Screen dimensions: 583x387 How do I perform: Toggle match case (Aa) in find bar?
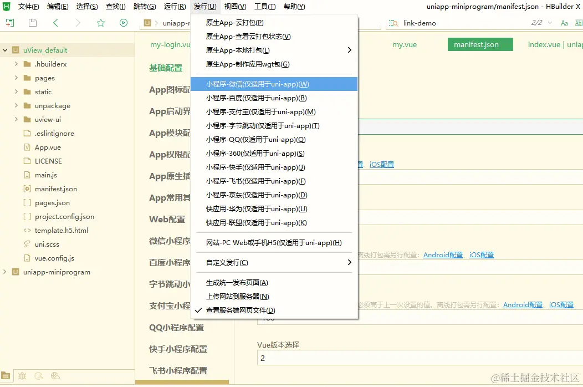564,23
